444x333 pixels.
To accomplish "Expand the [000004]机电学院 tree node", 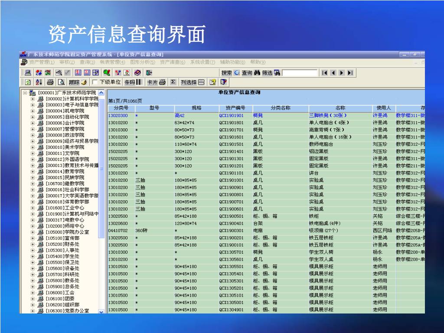I will point(33,111).
